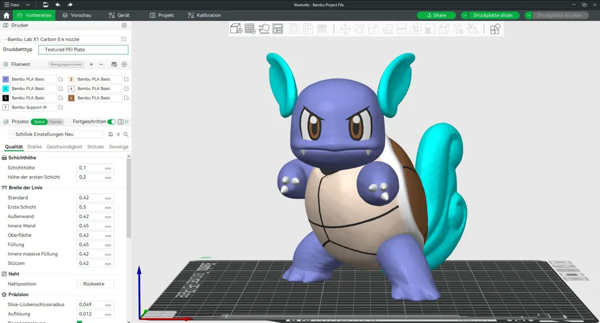Open the Nahtposition Rückseite dropdown
600x323 pixels.
pos(95,284)
